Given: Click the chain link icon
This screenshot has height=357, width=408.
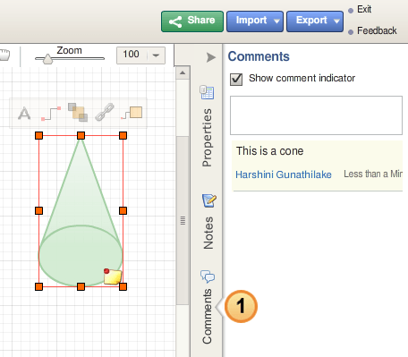Looking at the screenshot, I should point(105,112).
